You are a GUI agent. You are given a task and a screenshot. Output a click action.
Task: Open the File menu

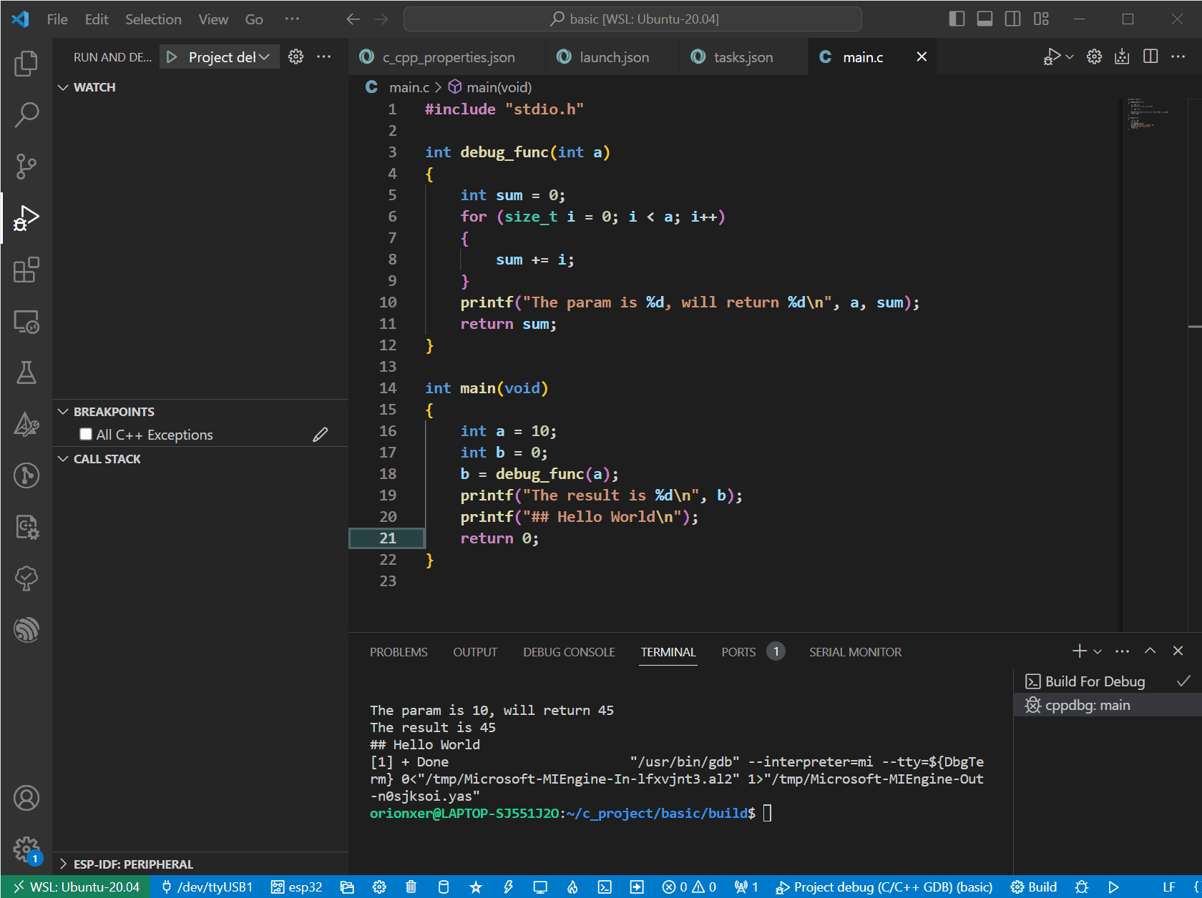click(57, 19)
